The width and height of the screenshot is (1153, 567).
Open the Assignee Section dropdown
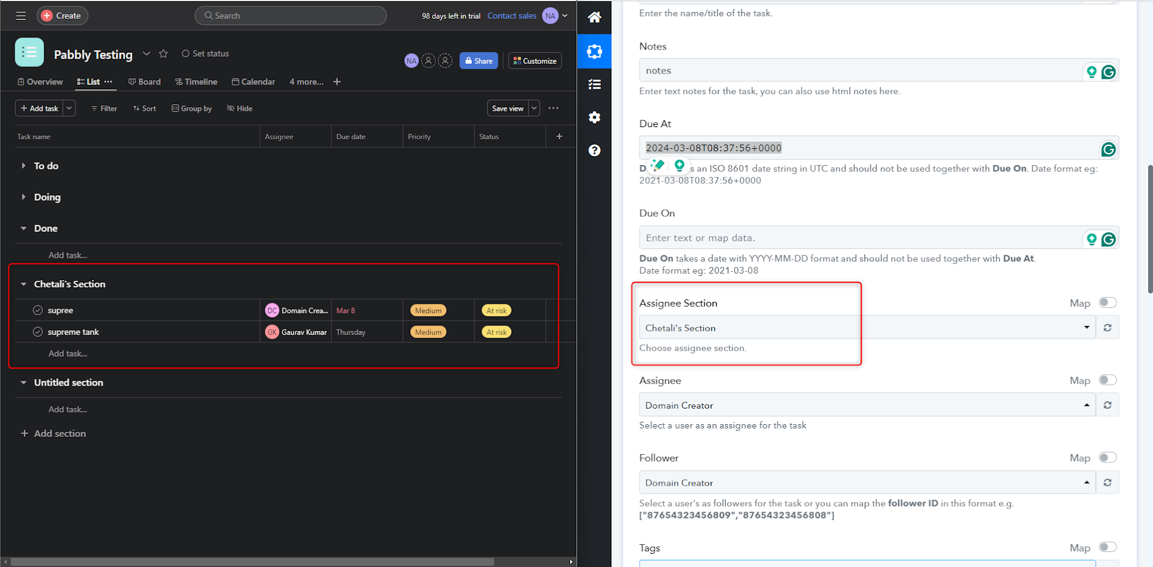867,327
